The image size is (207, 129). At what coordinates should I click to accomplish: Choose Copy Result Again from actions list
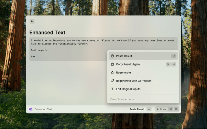[128, 64]
